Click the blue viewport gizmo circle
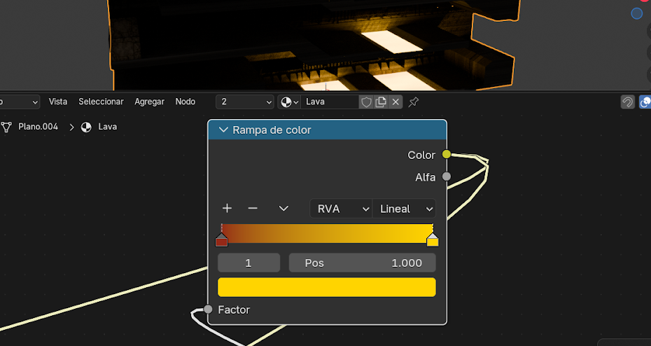Image resolution: width=651 pixels, height=346 pixels. 637,13
